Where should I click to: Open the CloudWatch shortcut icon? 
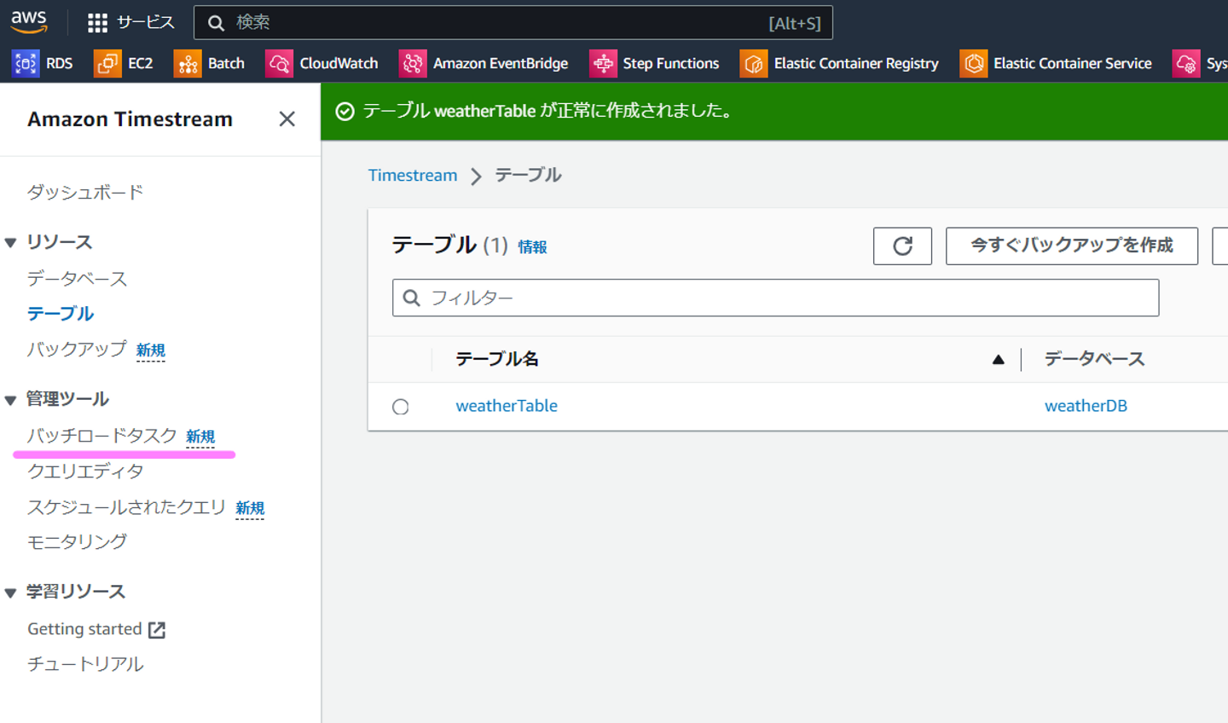pyautogui.click(x=279, y=63)
